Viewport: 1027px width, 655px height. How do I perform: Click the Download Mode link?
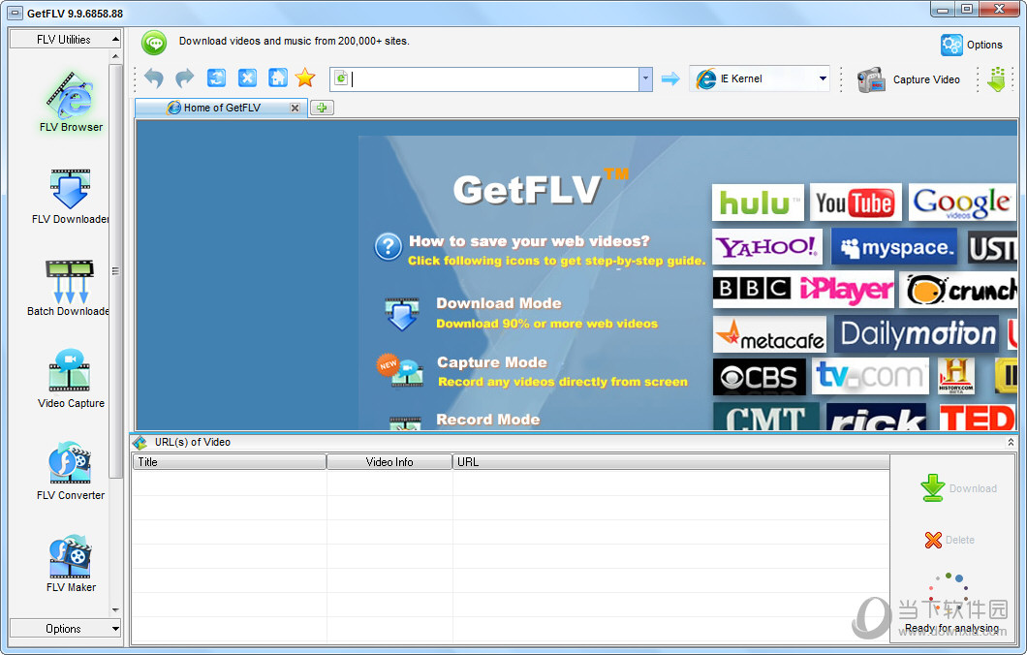[x=498, y=303]
